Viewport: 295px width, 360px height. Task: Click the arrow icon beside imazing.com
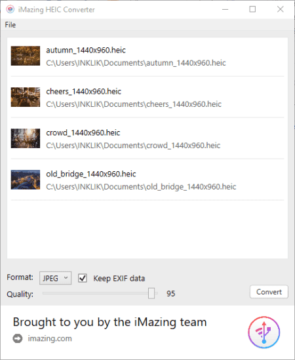18,338
